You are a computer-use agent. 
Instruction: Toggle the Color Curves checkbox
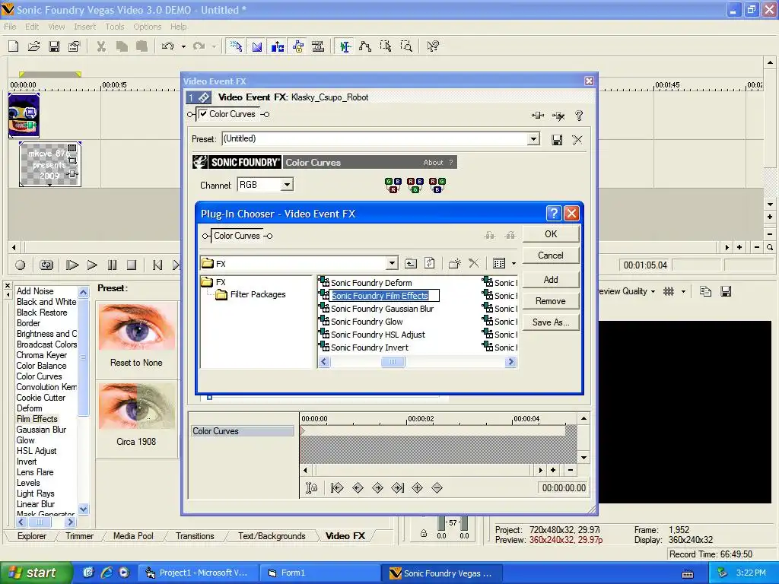[x=203, y=114]
